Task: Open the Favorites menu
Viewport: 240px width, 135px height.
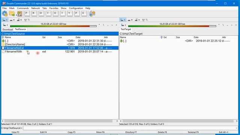Action: tap(54, 8)
